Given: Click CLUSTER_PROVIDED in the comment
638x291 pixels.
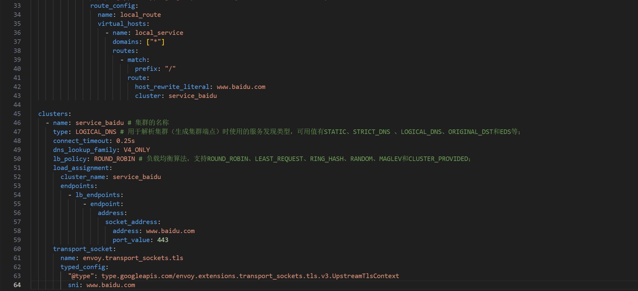Looking at the screenshot, I should 438,159.
